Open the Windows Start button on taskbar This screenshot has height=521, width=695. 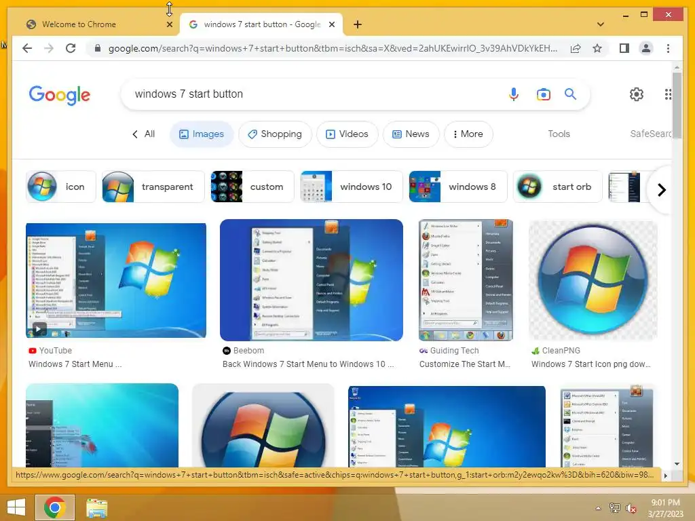(x=16, y=507)
